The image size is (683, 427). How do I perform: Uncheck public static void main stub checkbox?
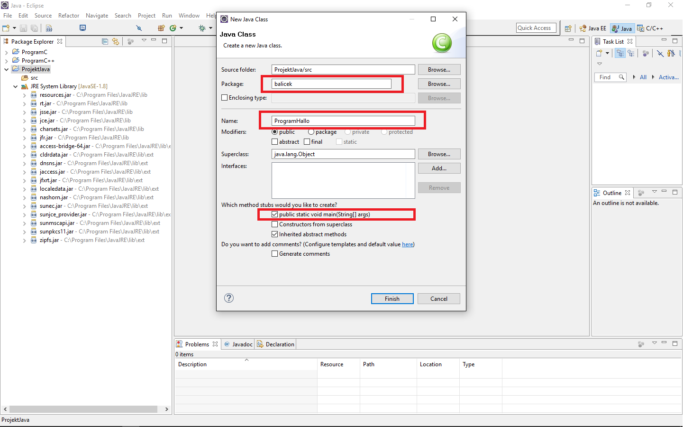coord(275,214)
